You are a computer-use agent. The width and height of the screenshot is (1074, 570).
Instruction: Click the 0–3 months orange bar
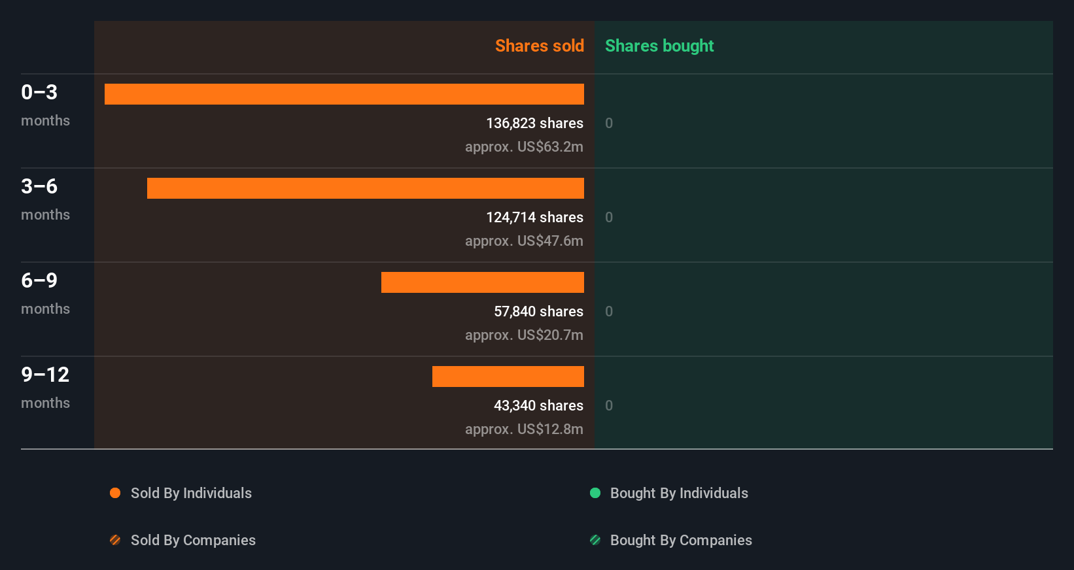[344, 94]
